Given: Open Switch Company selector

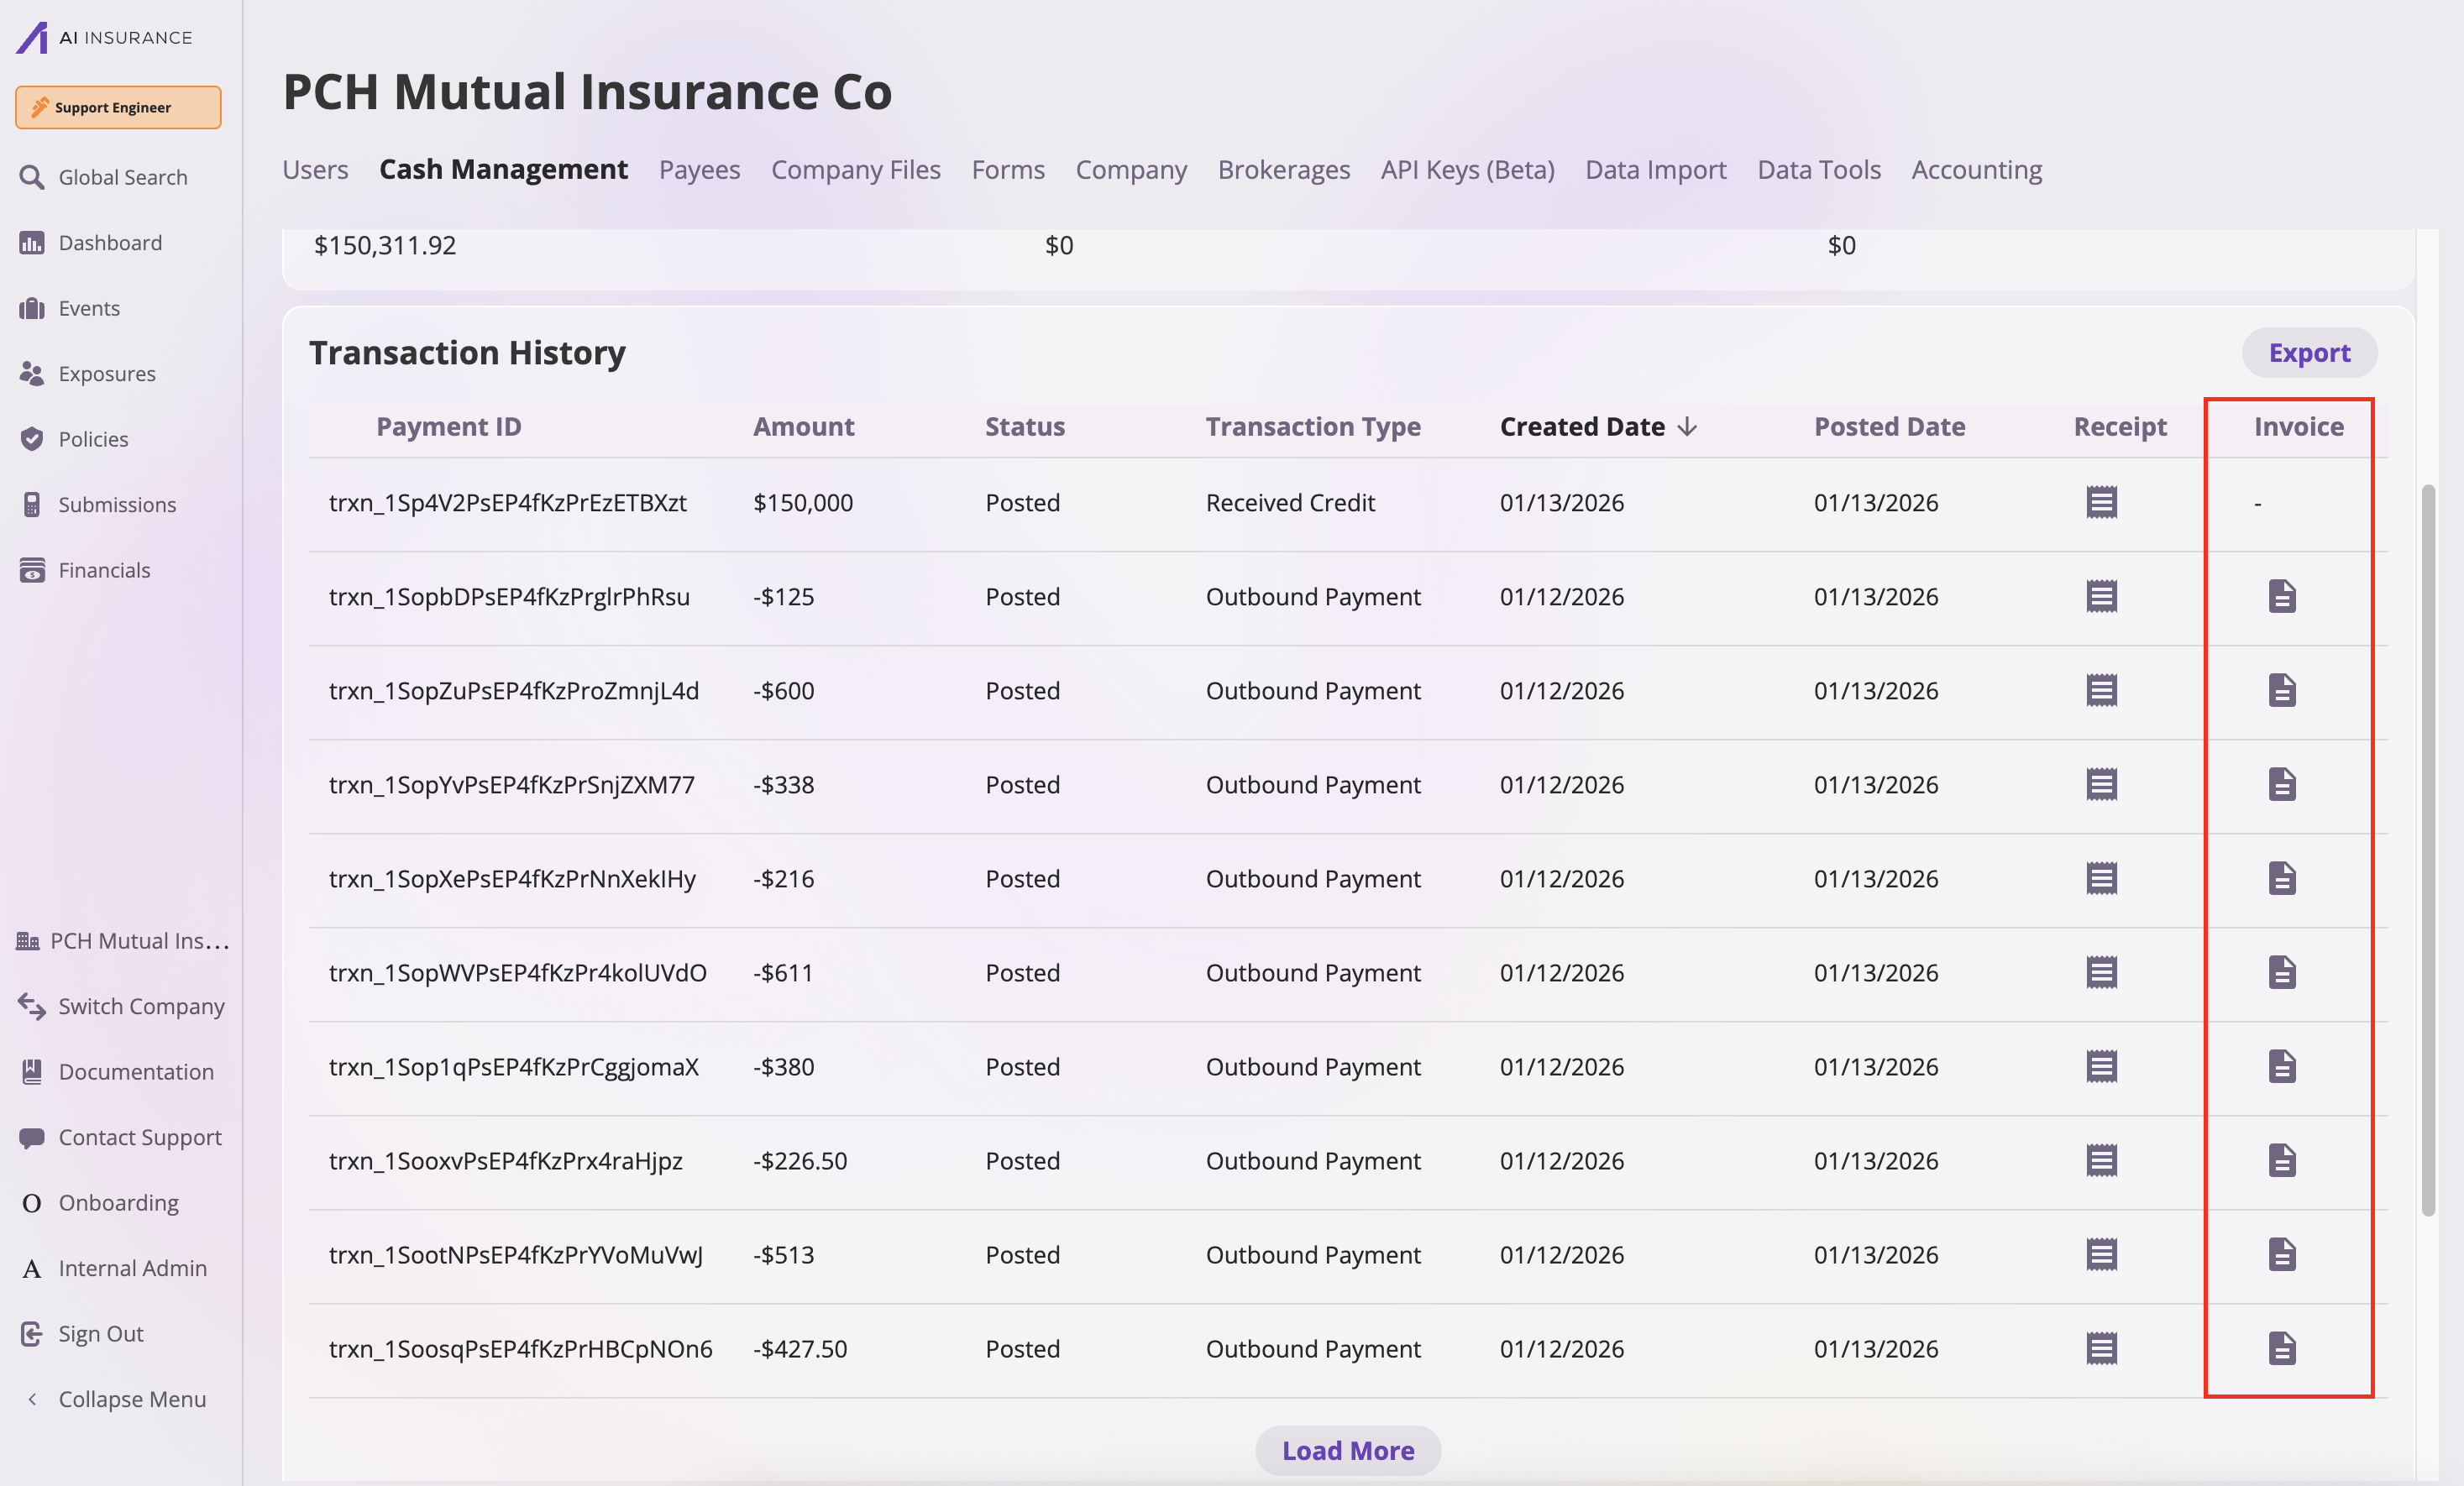Looking at the screenshot, I should click(x=140, y=1006).
